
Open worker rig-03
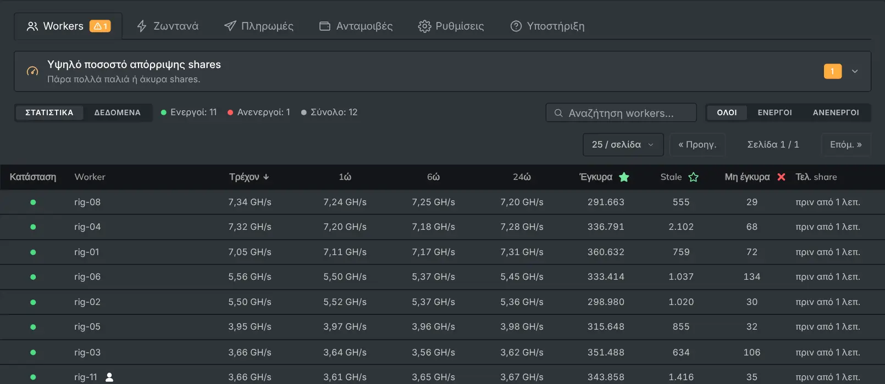click(x=87, y=352)
